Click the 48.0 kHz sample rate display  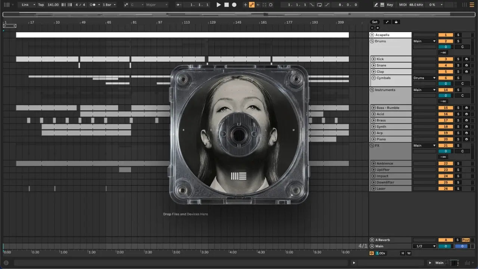click(416, 5)
